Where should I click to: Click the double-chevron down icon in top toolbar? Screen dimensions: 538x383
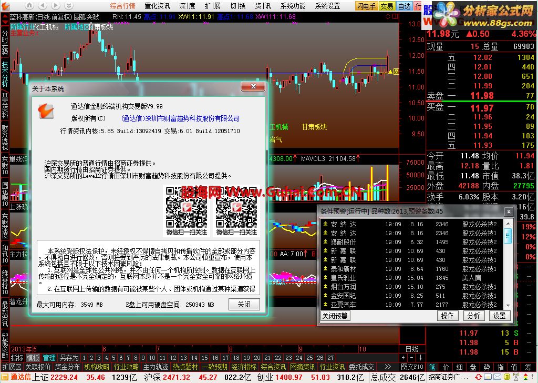[x=69, y=5]
